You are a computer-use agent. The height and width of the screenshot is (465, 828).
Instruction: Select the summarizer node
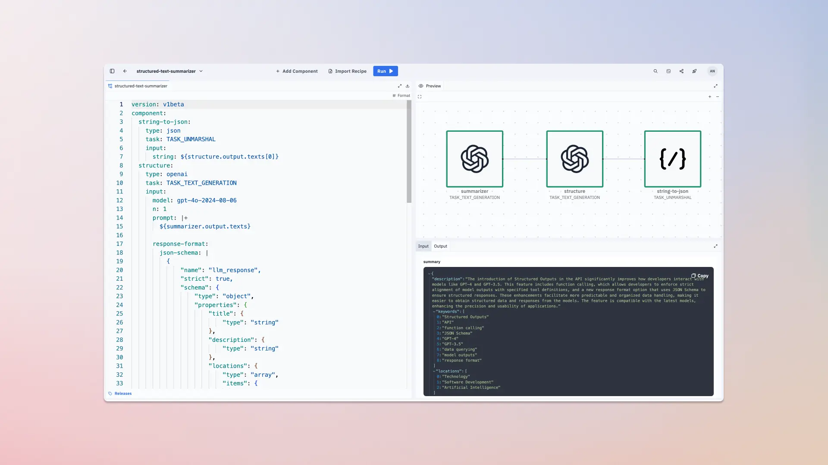(x=474, y=159)
